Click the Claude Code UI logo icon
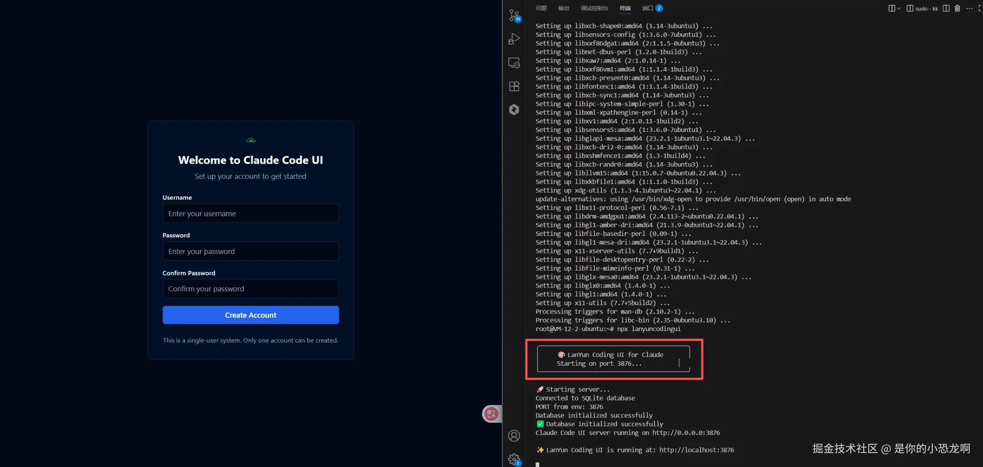The height and width of the screenshot is (467, 983). 250,140
